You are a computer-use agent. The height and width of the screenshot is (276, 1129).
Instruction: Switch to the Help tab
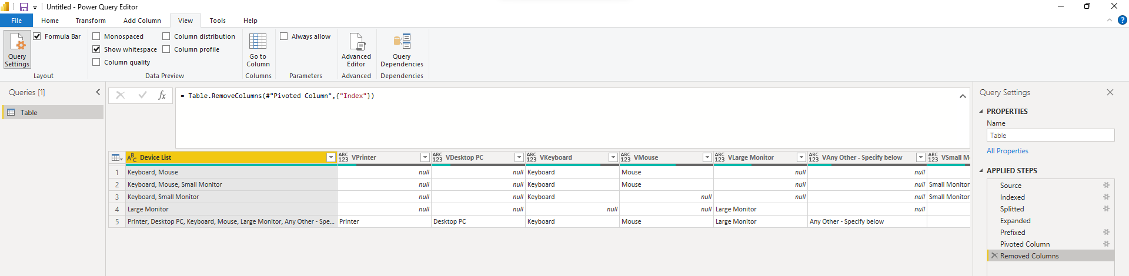coord(250,21)
